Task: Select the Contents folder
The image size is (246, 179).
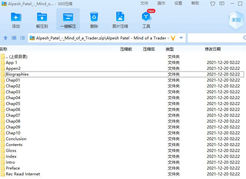Action: [122, 145]
